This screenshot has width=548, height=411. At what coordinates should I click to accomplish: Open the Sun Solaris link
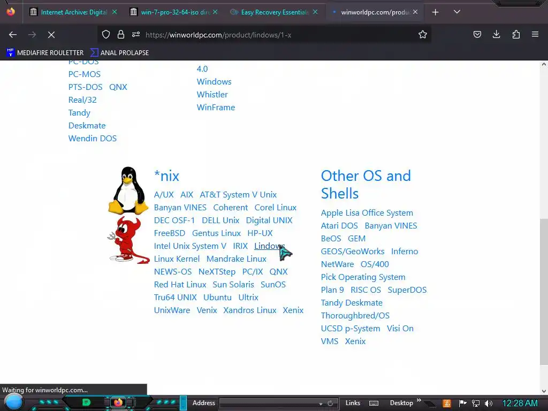[x=233, y=285]
